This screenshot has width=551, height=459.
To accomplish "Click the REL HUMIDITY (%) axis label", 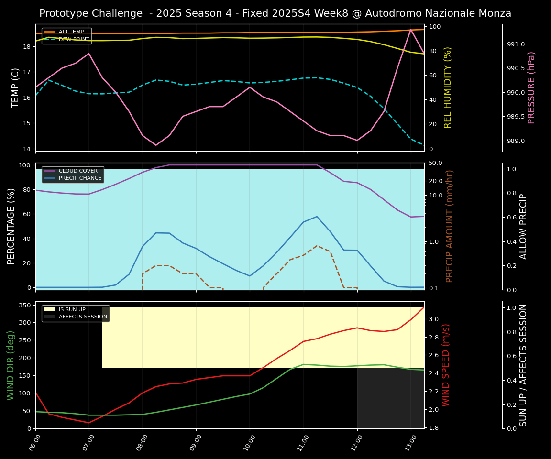I will point(448,87).
